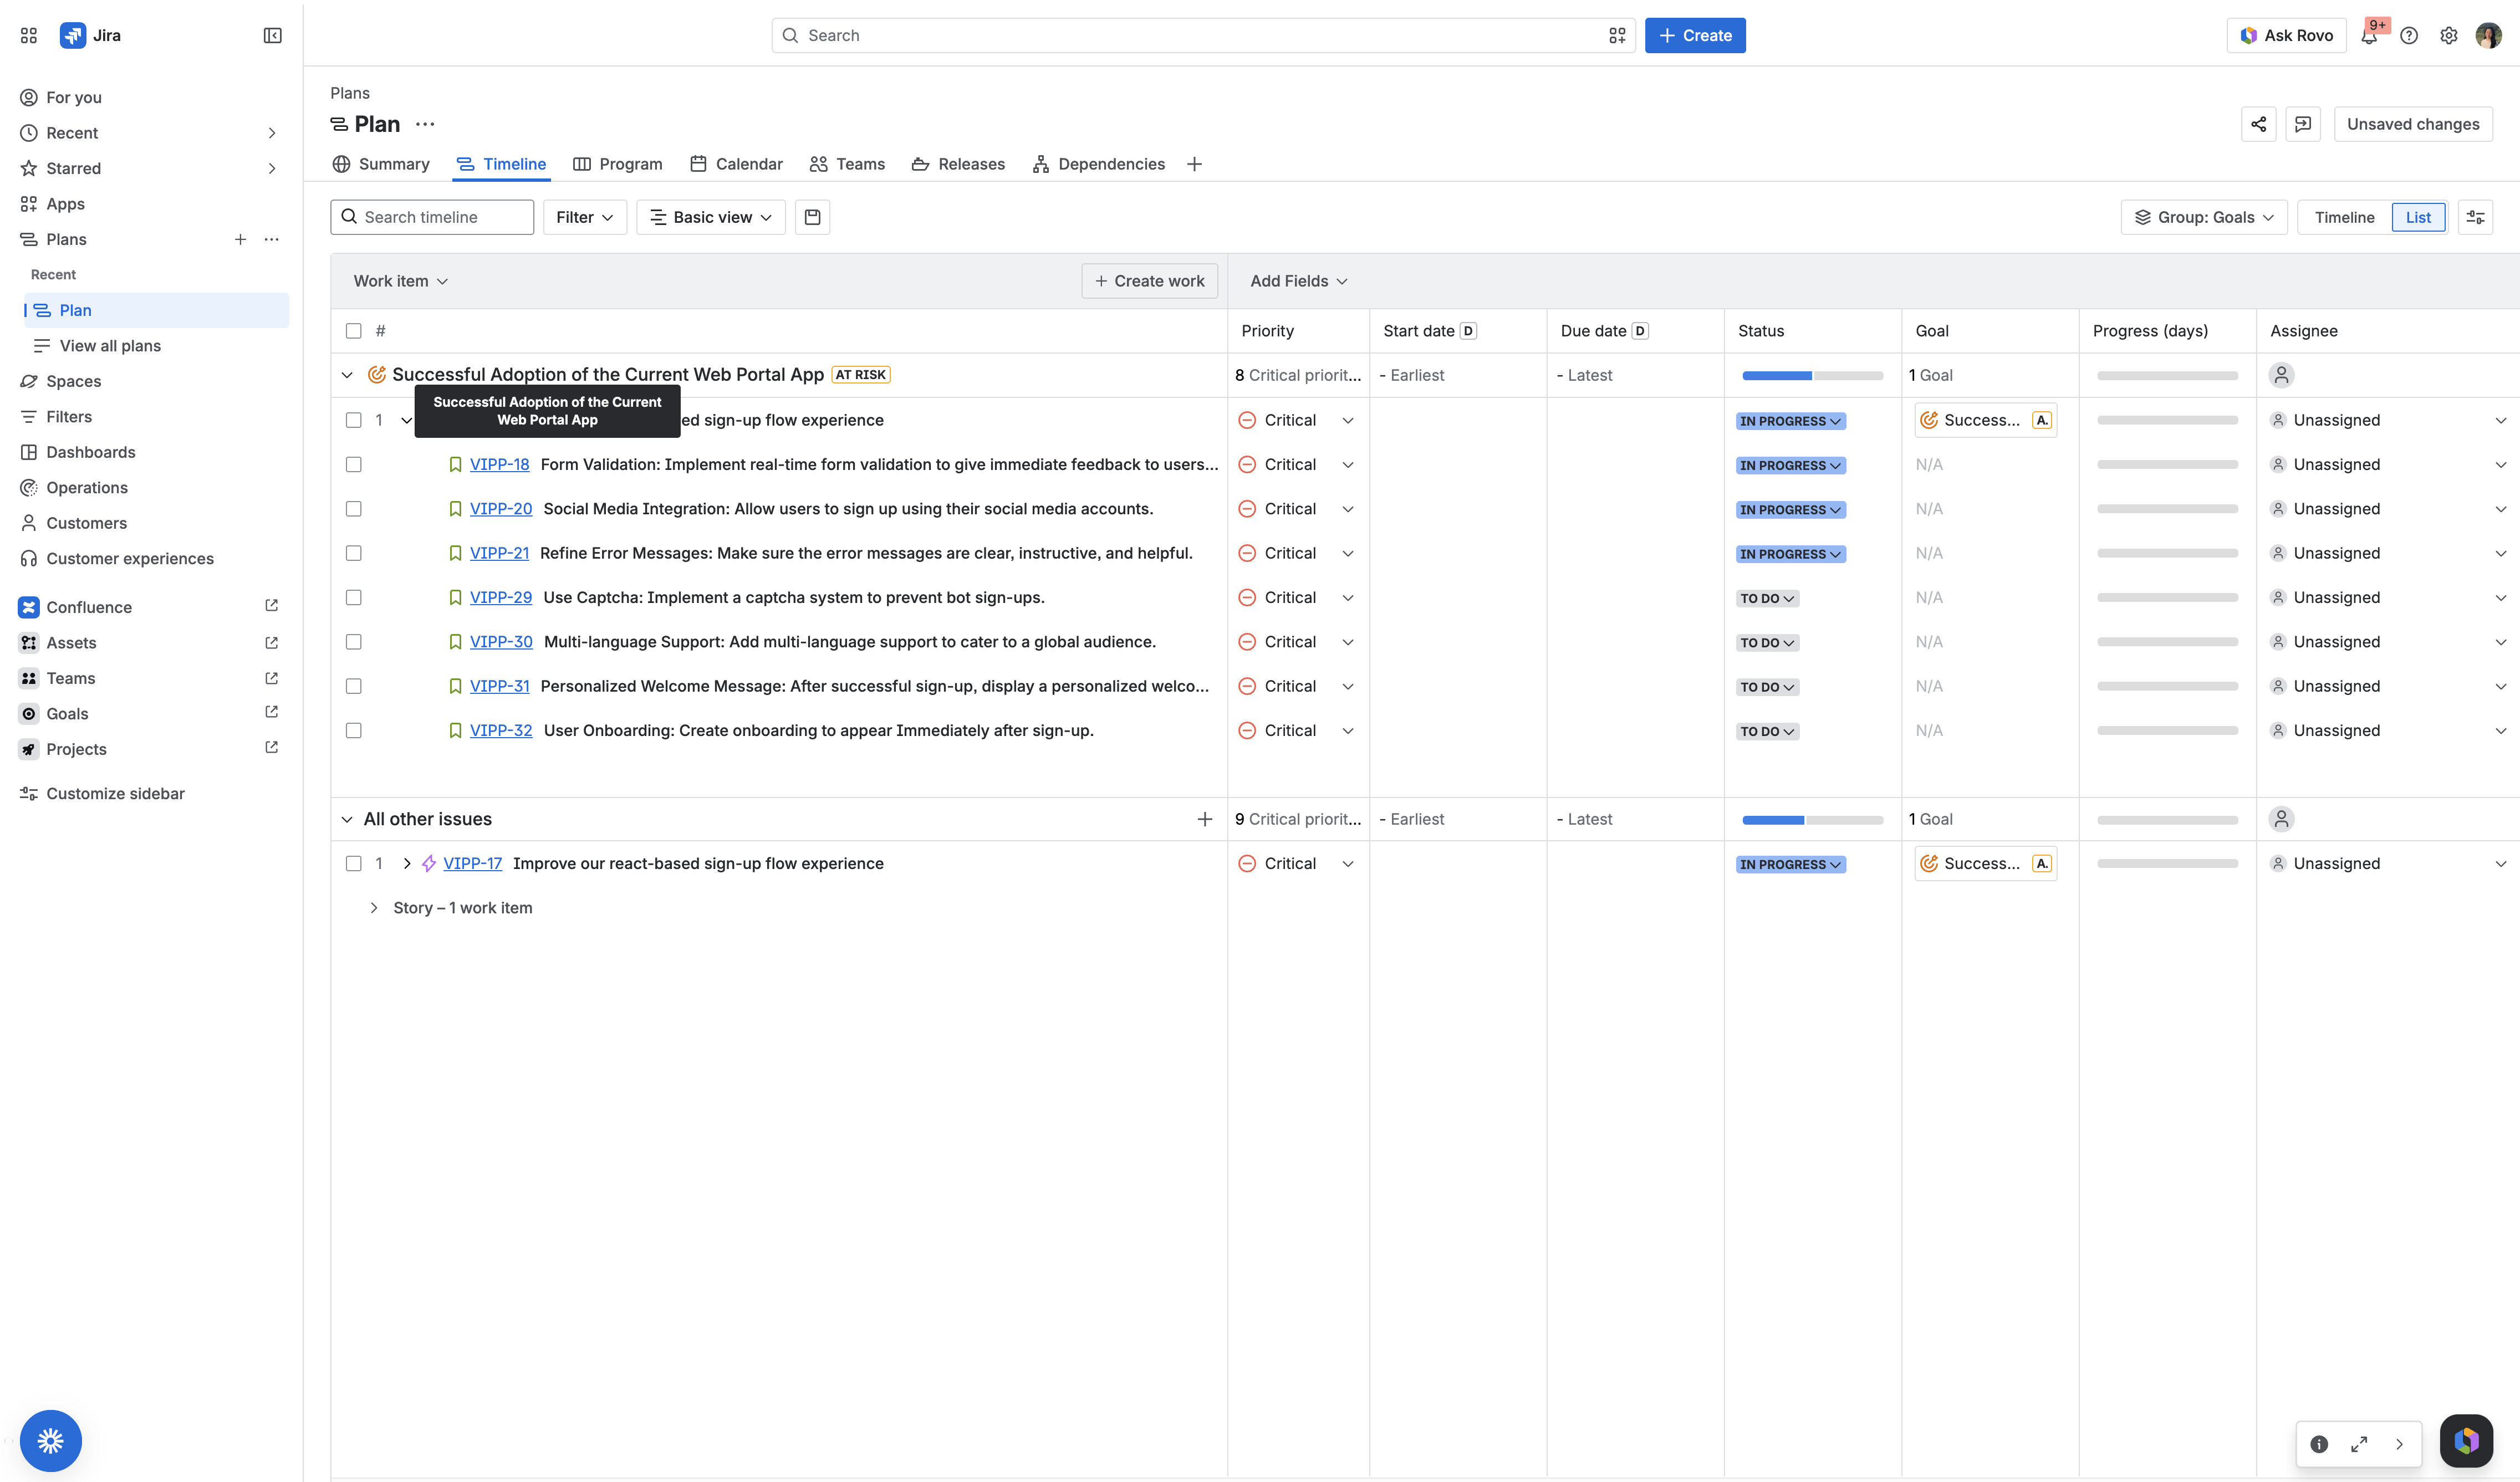Switch to the Calendar tab

736,164
